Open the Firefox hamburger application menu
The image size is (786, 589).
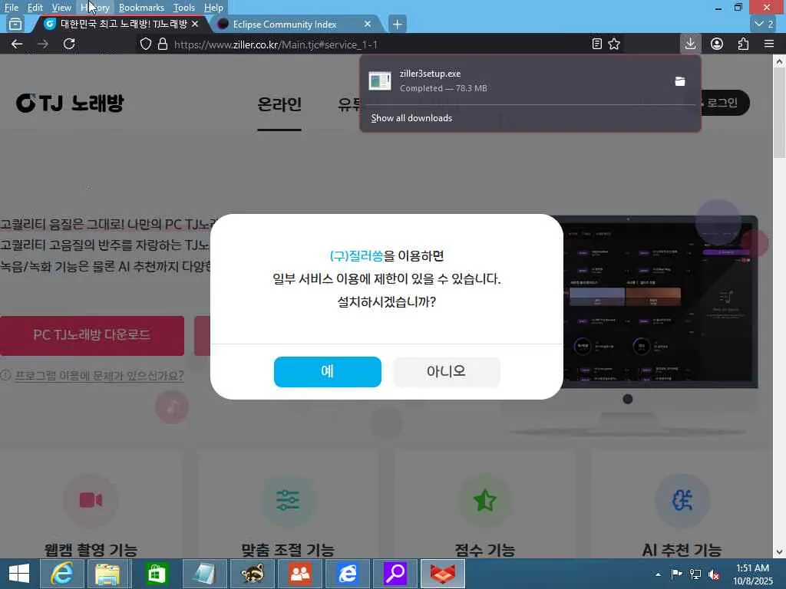[769, 44]
